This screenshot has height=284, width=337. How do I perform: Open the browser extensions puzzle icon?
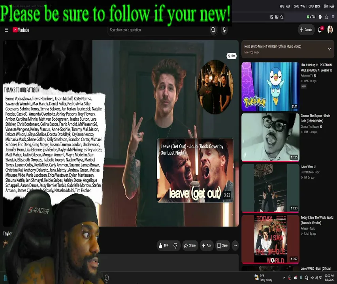(326, 17)
